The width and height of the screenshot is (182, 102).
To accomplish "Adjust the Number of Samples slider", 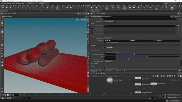I will point(148,54).
